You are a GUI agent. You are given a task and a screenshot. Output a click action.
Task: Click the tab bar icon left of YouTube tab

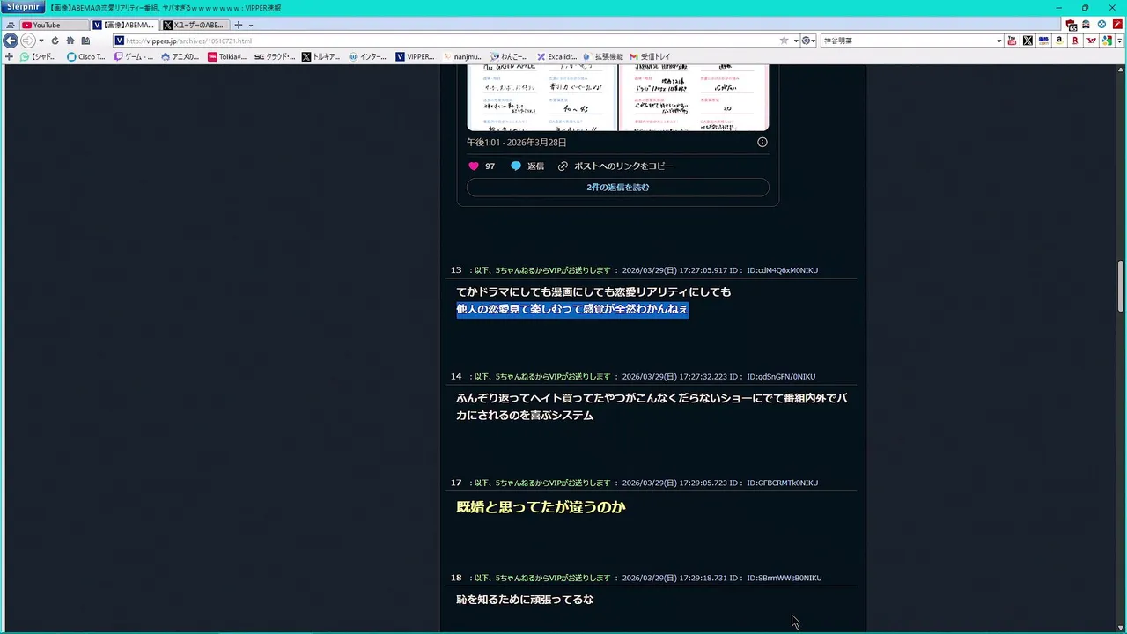pyautogui.click(x=11, y=26)
